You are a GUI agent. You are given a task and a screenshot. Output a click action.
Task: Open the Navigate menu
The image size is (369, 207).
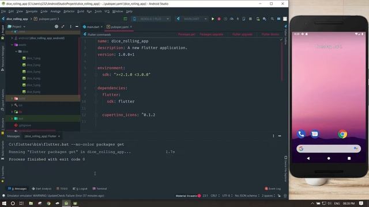click(x=32, y=11)
